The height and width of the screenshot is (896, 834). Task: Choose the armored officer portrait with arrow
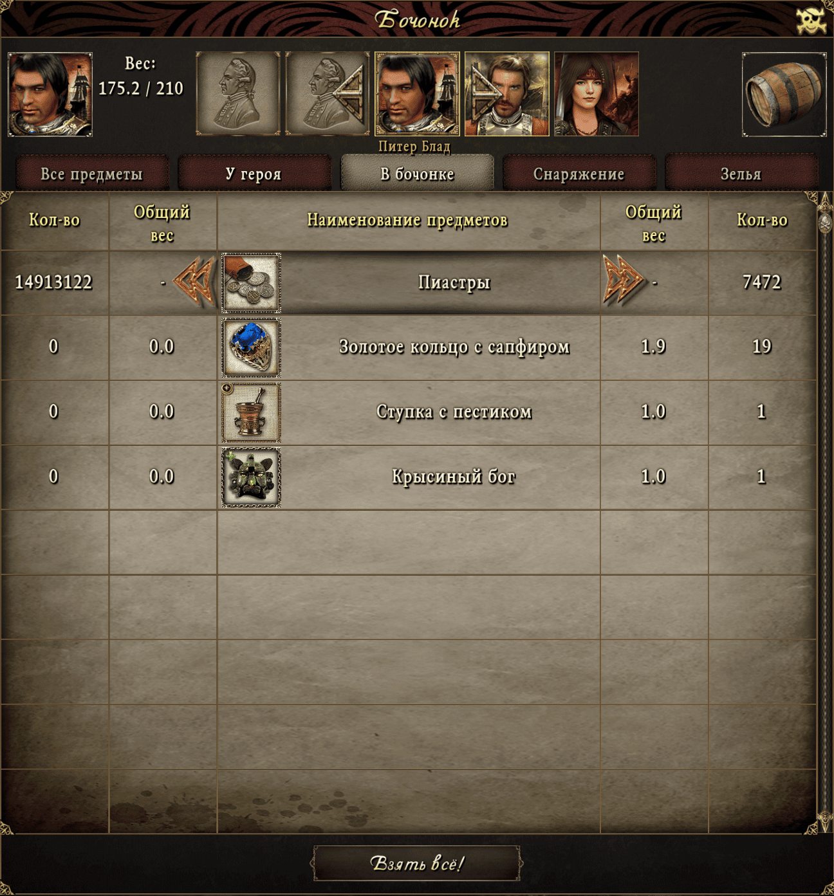click(507, 94)
